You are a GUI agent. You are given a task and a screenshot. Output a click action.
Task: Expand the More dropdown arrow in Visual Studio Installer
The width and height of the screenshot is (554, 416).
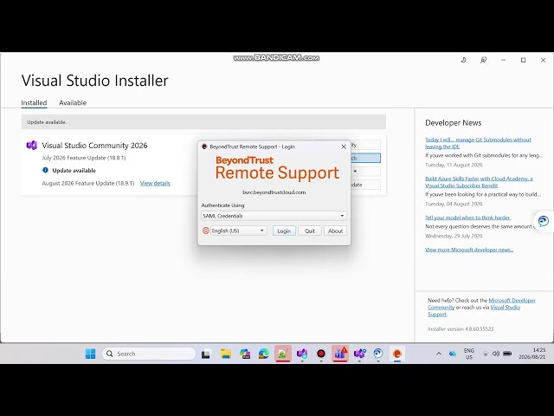pyautogui.click(x=356, y=172)
